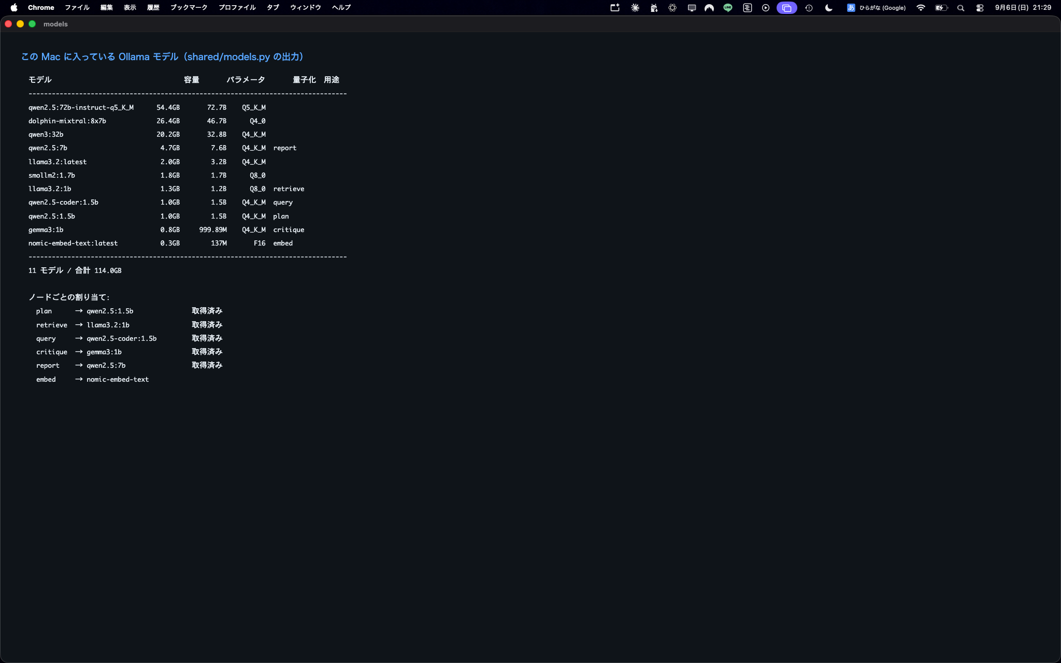Click the 'Q4_0' quantization value
1061x663 pixels.
(x=257, y=121)
